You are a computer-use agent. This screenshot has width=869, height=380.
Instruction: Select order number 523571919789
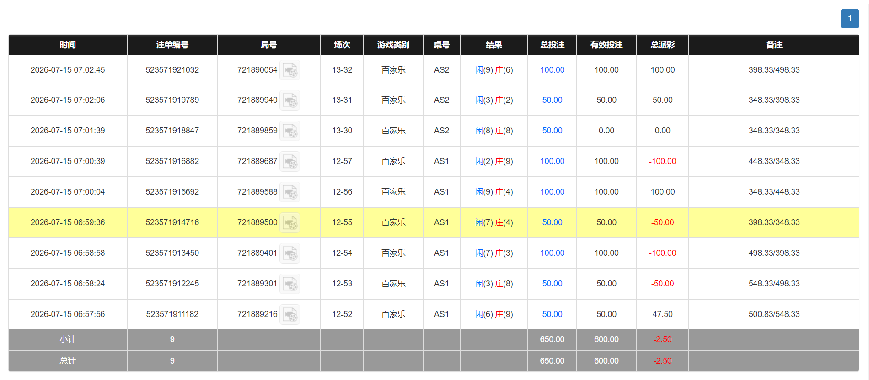(x=172, y=100)
